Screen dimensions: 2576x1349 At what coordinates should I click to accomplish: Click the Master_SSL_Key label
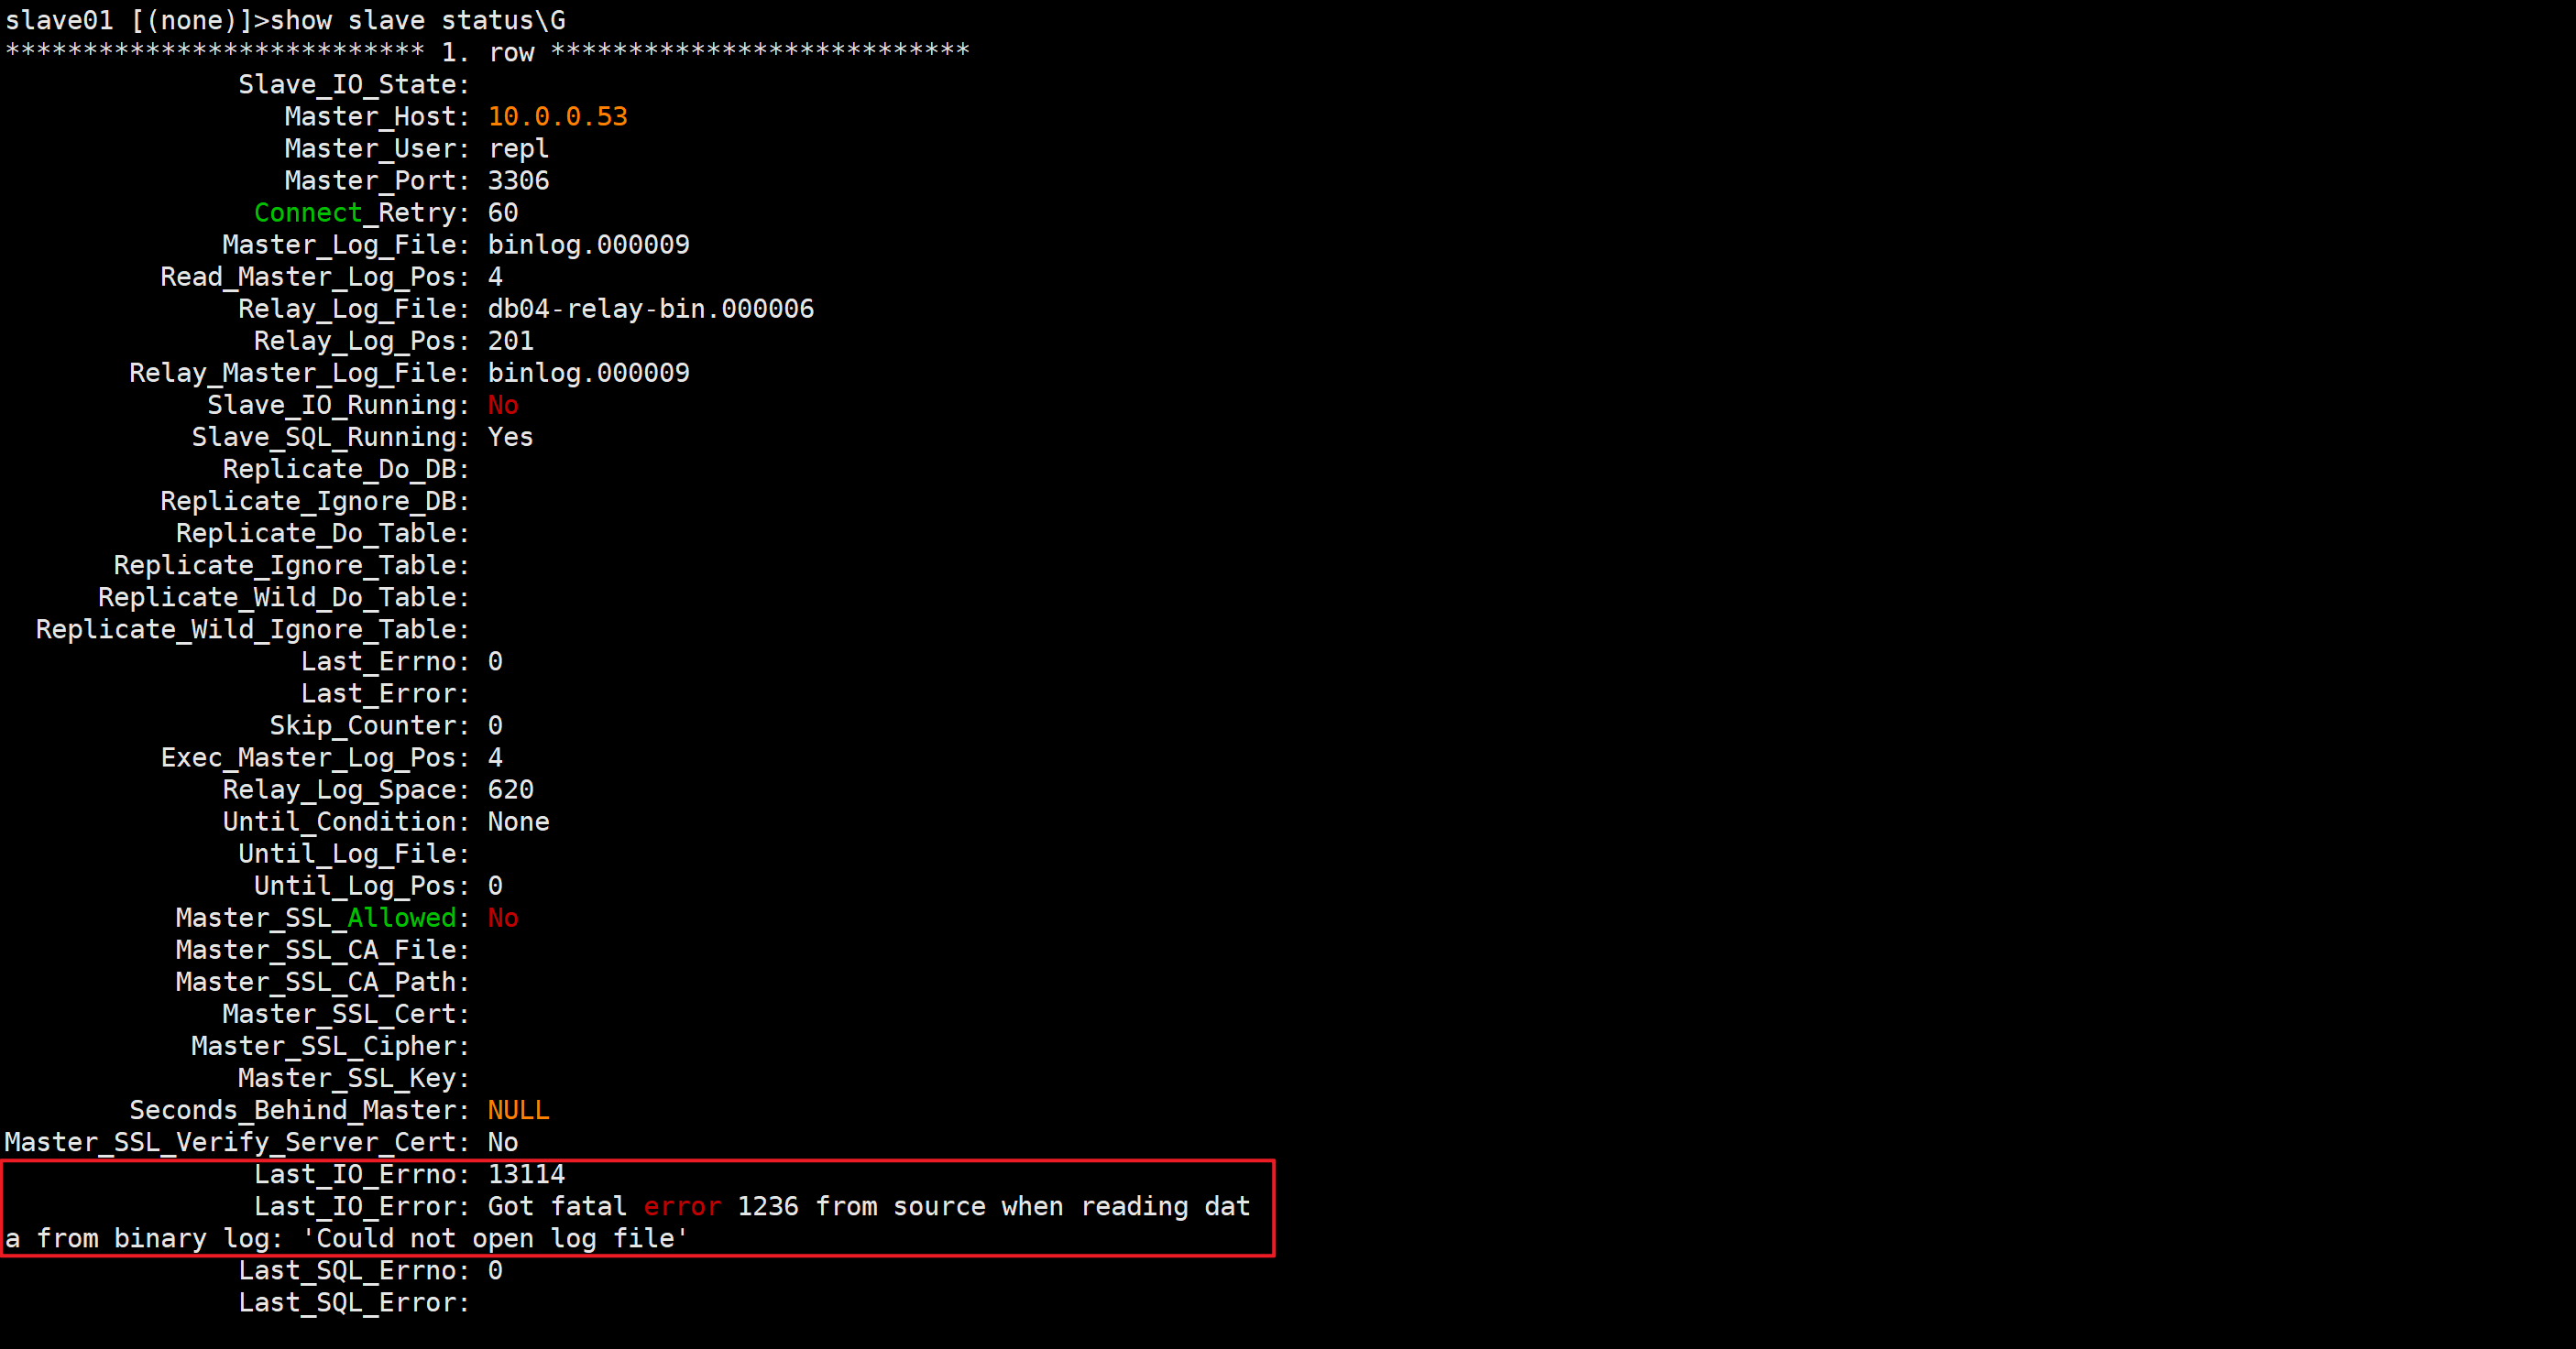click(354, 1078)
